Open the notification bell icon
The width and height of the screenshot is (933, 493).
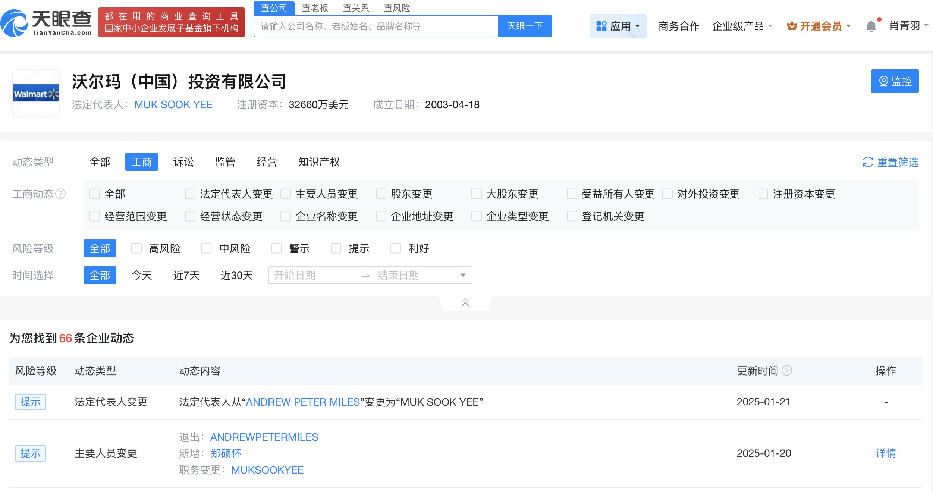coord(871,26)
